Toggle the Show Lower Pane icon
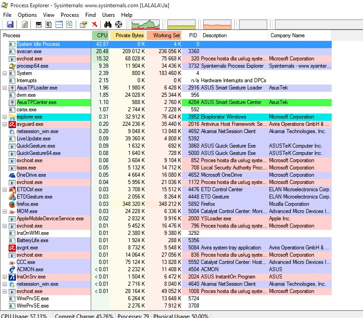The image size is (363, 318). (x=59, y=25)
